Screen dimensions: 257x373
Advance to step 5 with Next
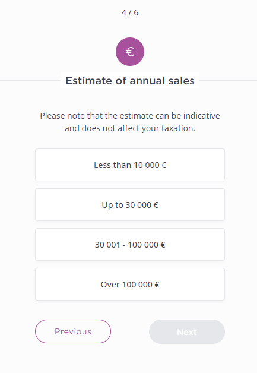(x=187, y=331)
